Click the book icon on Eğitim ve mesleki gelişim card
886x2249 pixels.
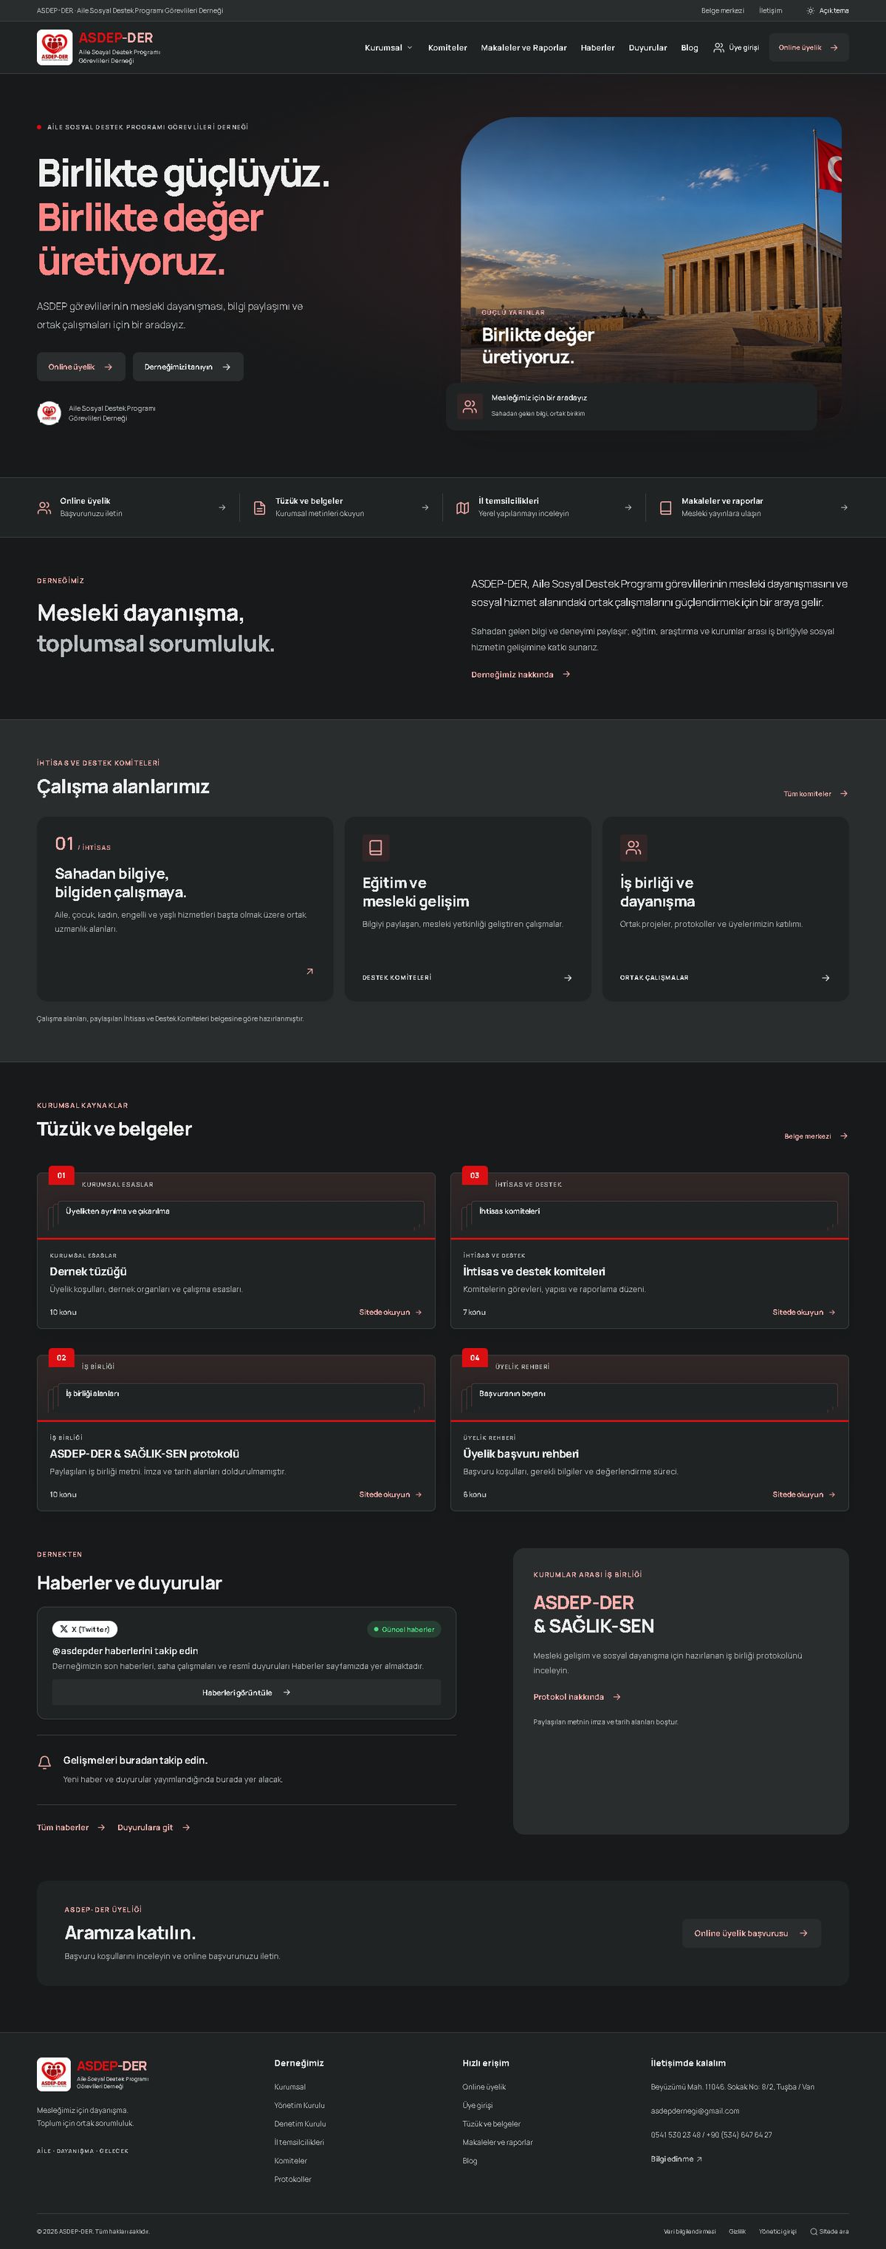click(376, 847)
